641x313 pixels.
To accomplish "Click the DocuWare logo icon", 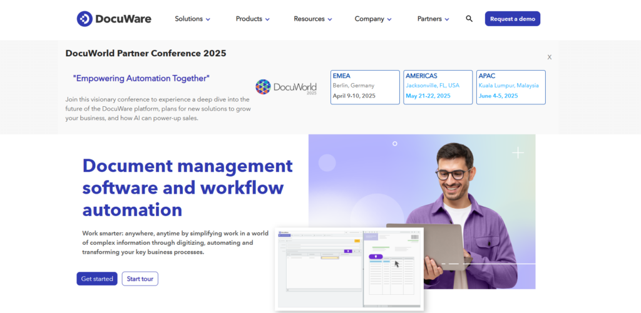I will pos(85,19).
